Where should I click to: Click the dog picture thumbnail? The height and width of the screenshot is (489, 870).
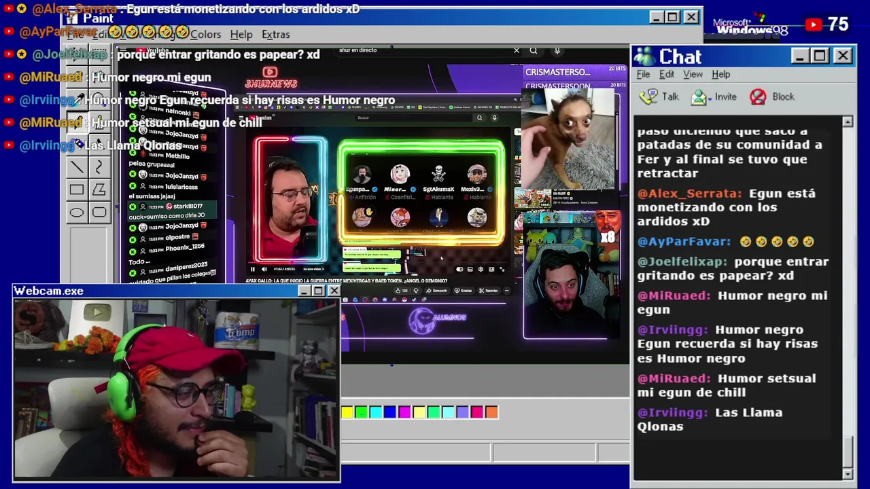570,139
